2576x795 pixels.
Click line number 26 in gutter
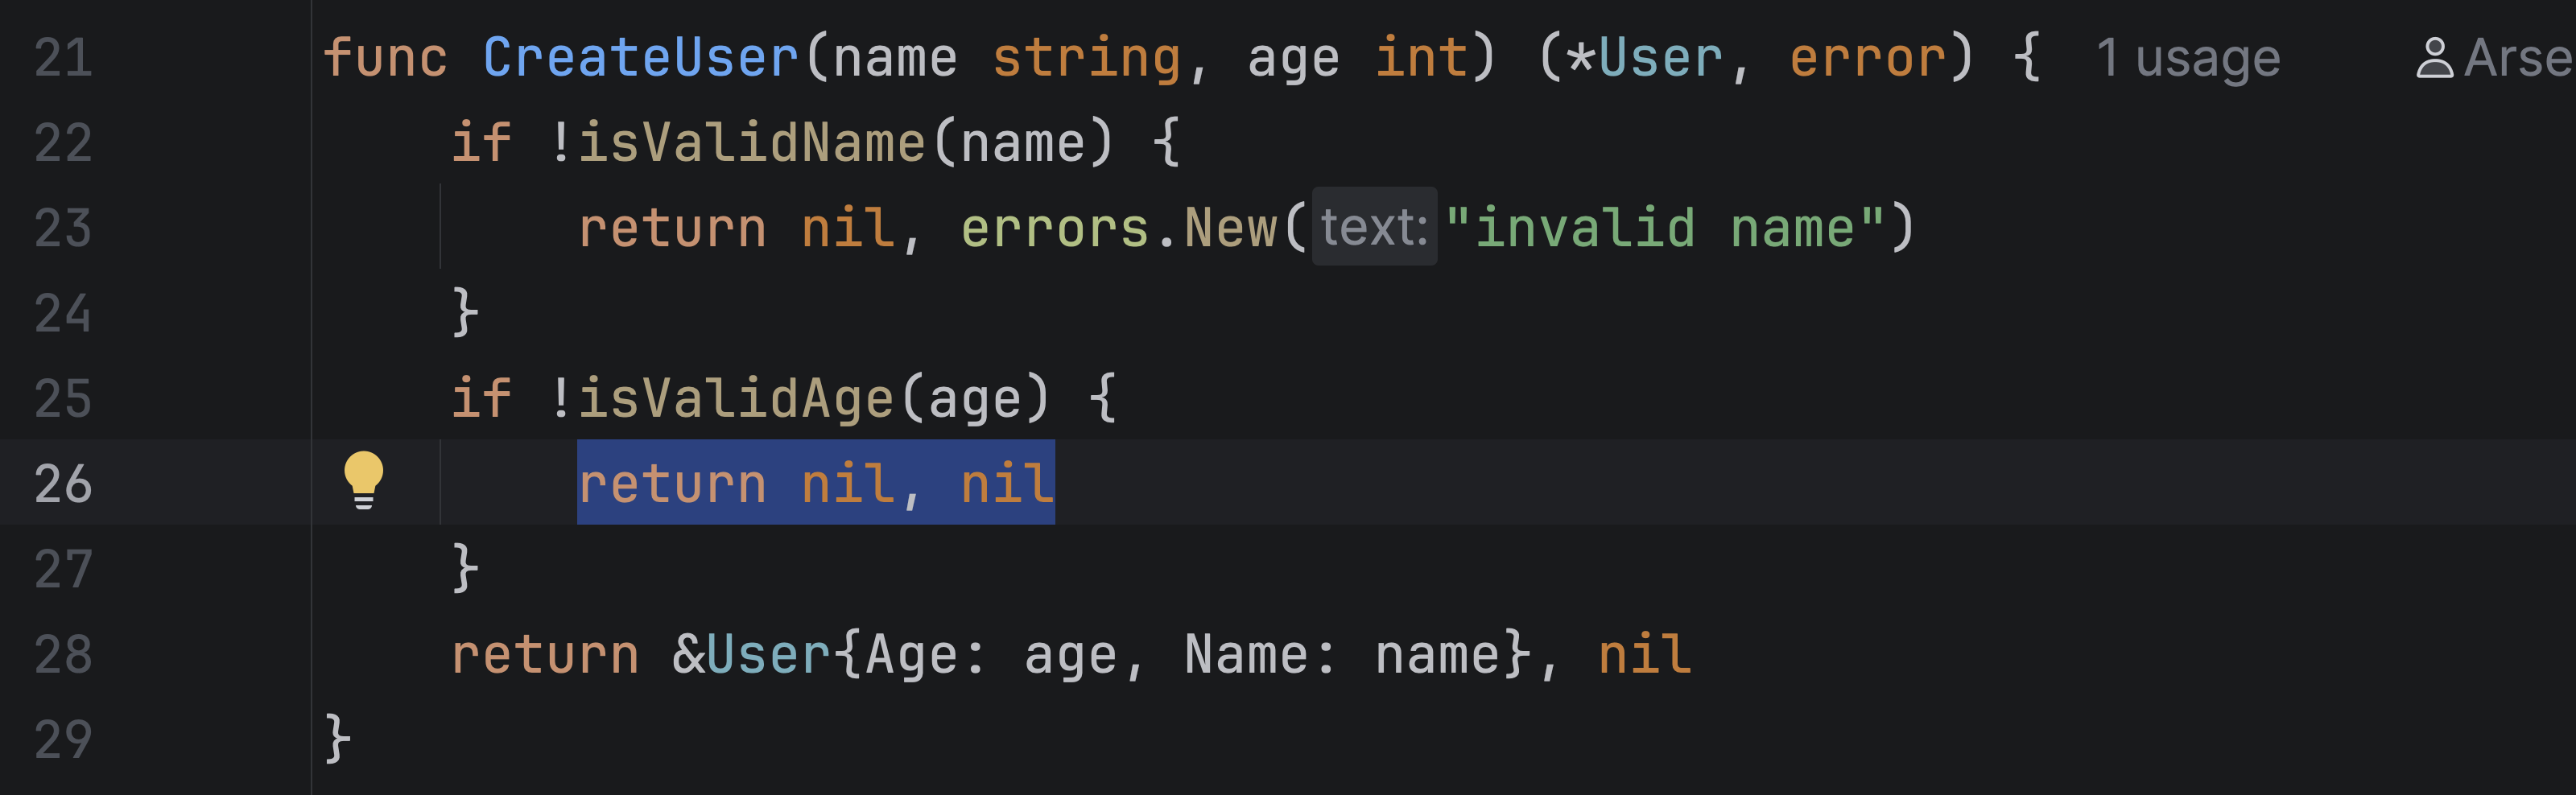pyautogui.click(x=63, y=483)
